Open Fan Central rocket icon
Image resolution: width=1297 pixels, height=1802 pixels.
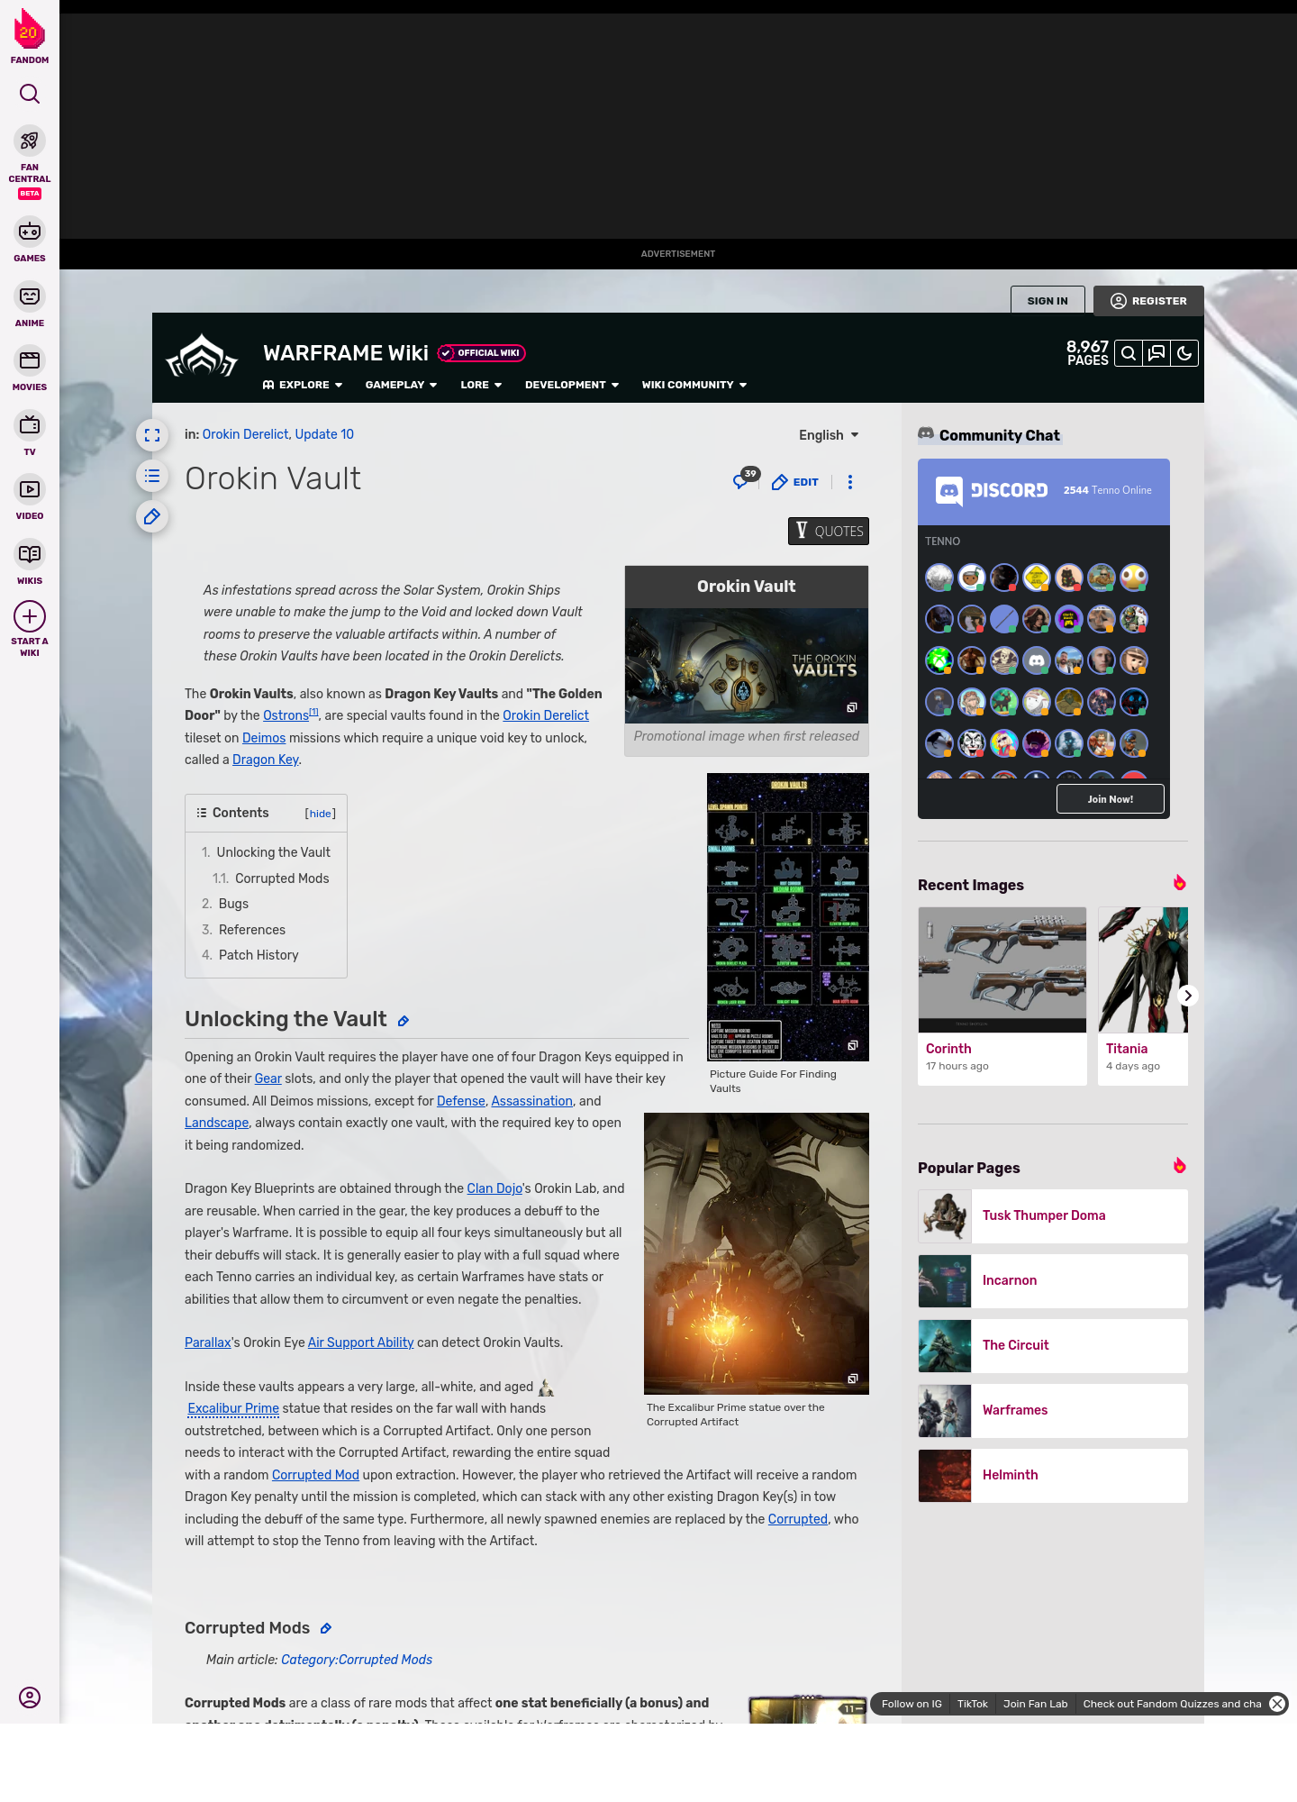coord(30,141)
